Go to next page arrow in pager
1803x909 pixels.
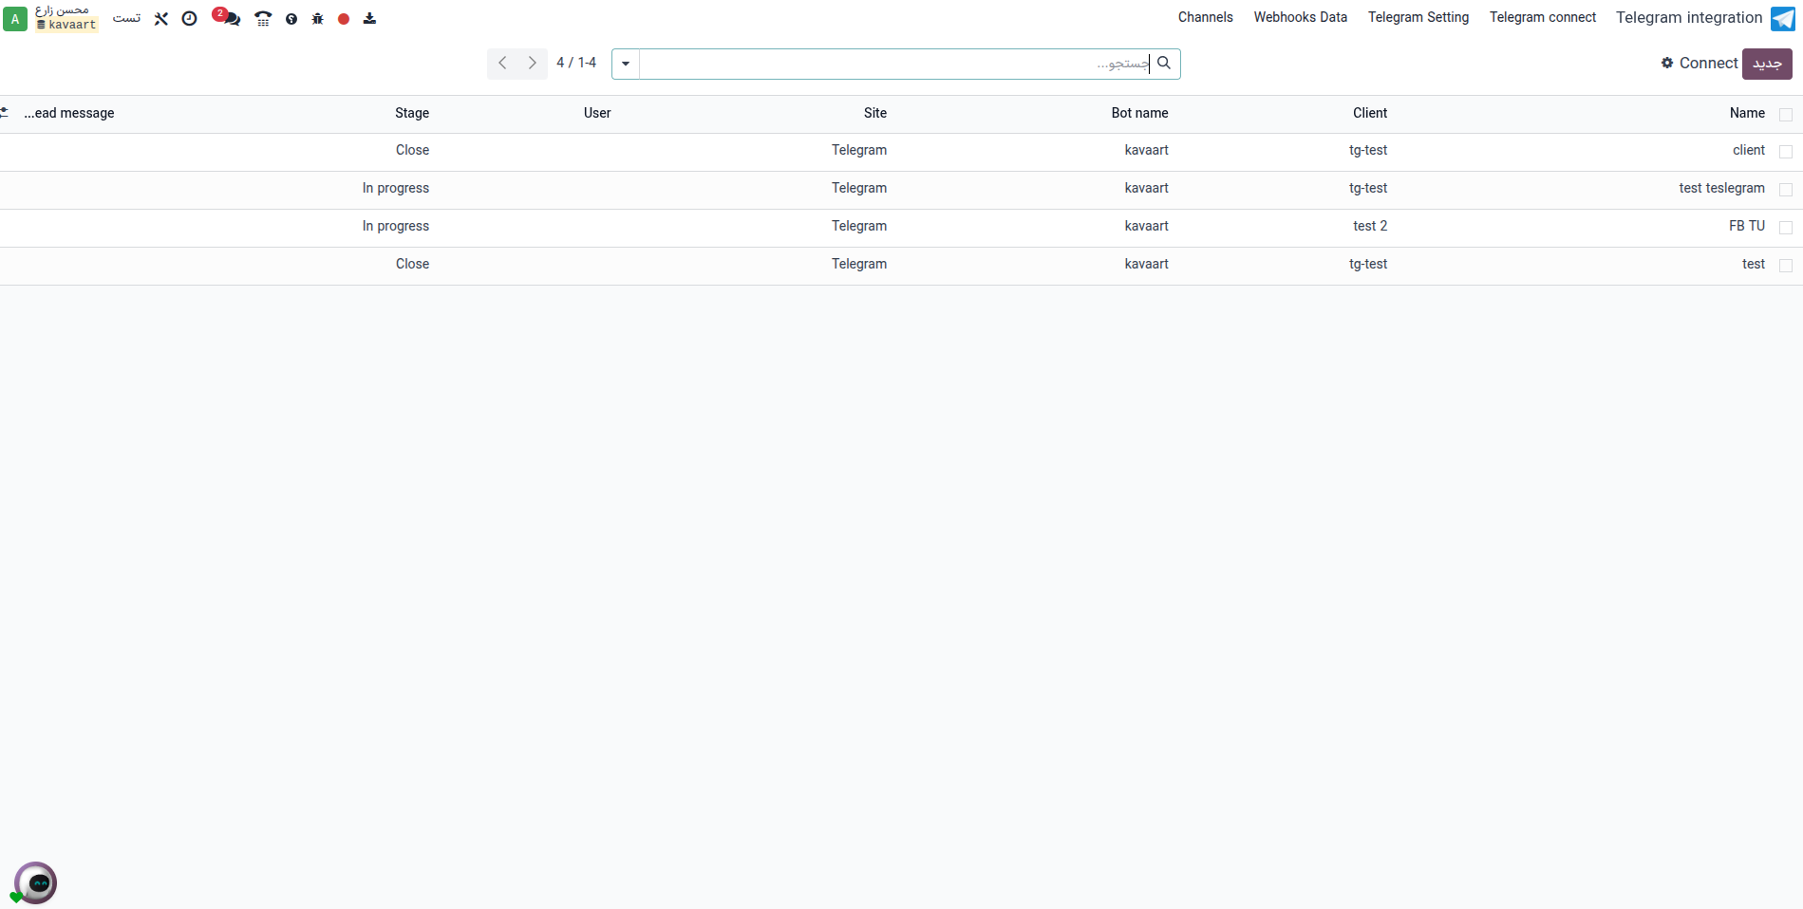coord(533,64)
